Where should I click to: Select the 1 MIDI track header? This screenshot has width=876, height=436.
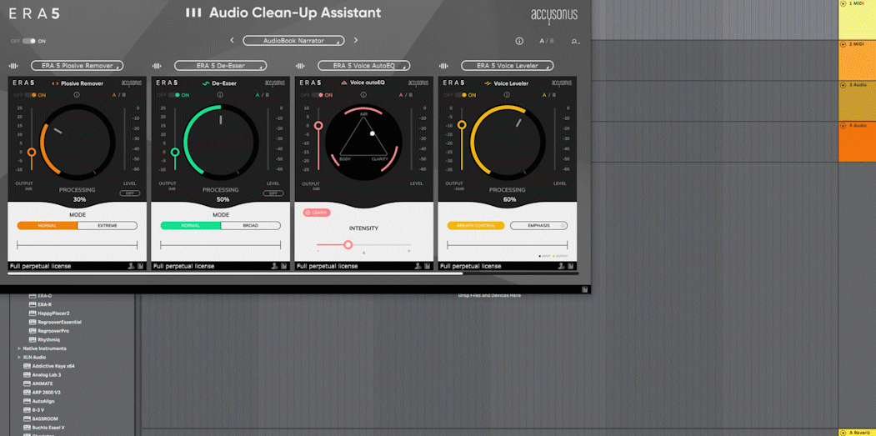(x=857, y=19)
